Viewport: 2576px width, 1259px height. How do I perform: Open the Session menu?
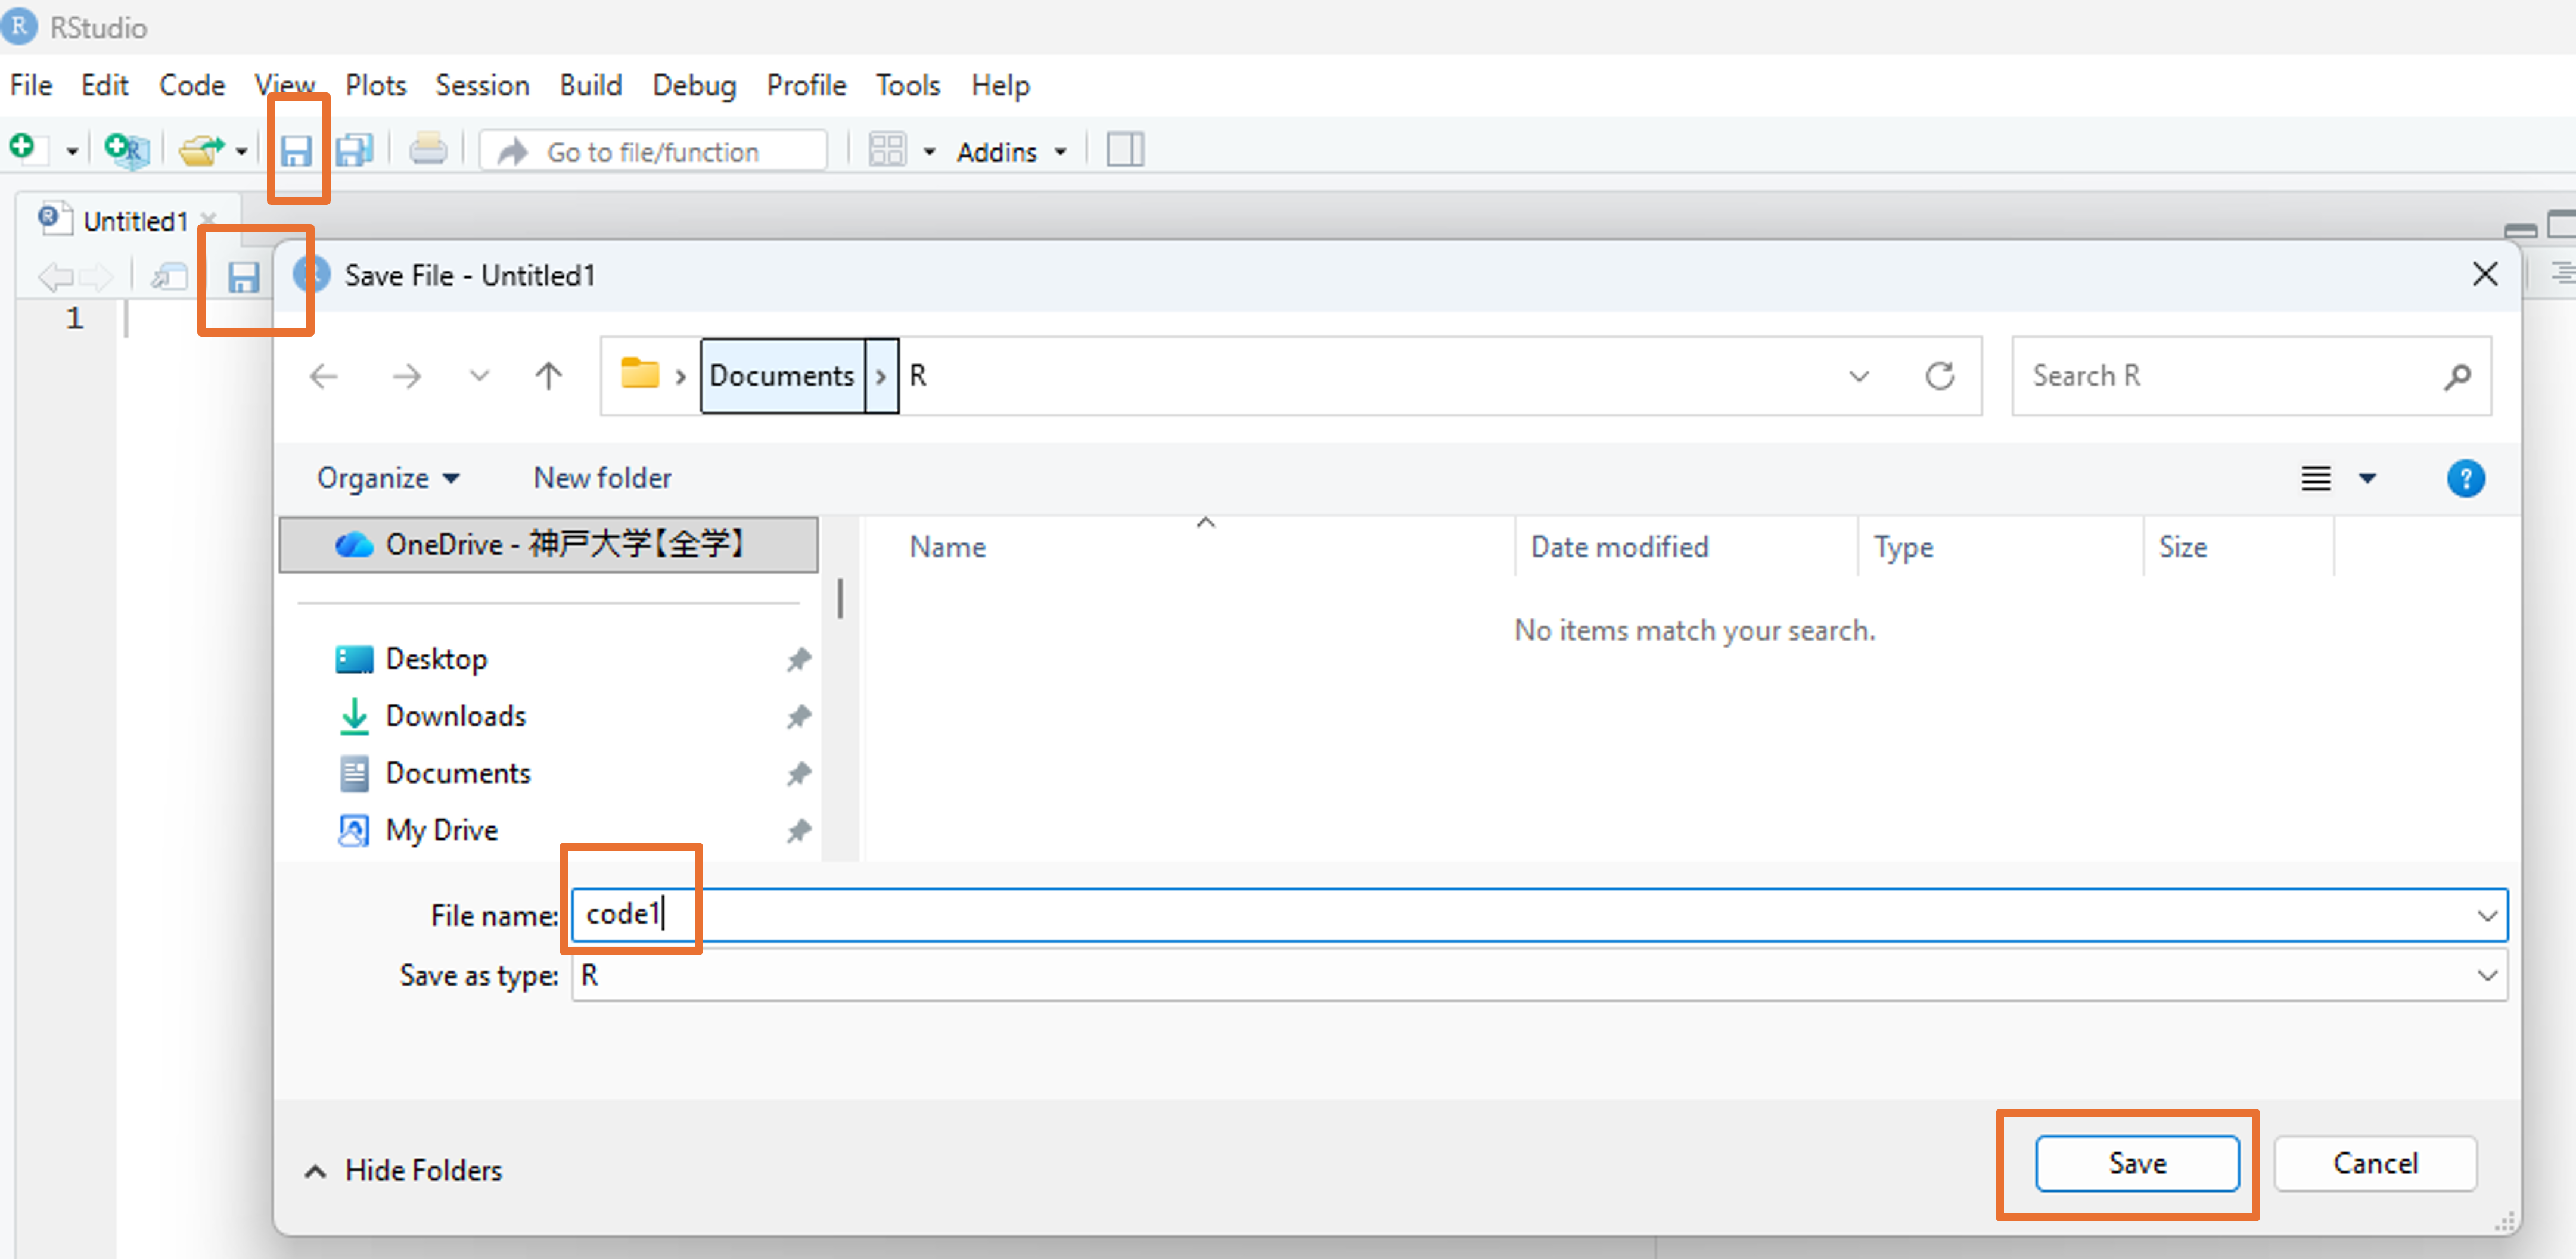482,85
